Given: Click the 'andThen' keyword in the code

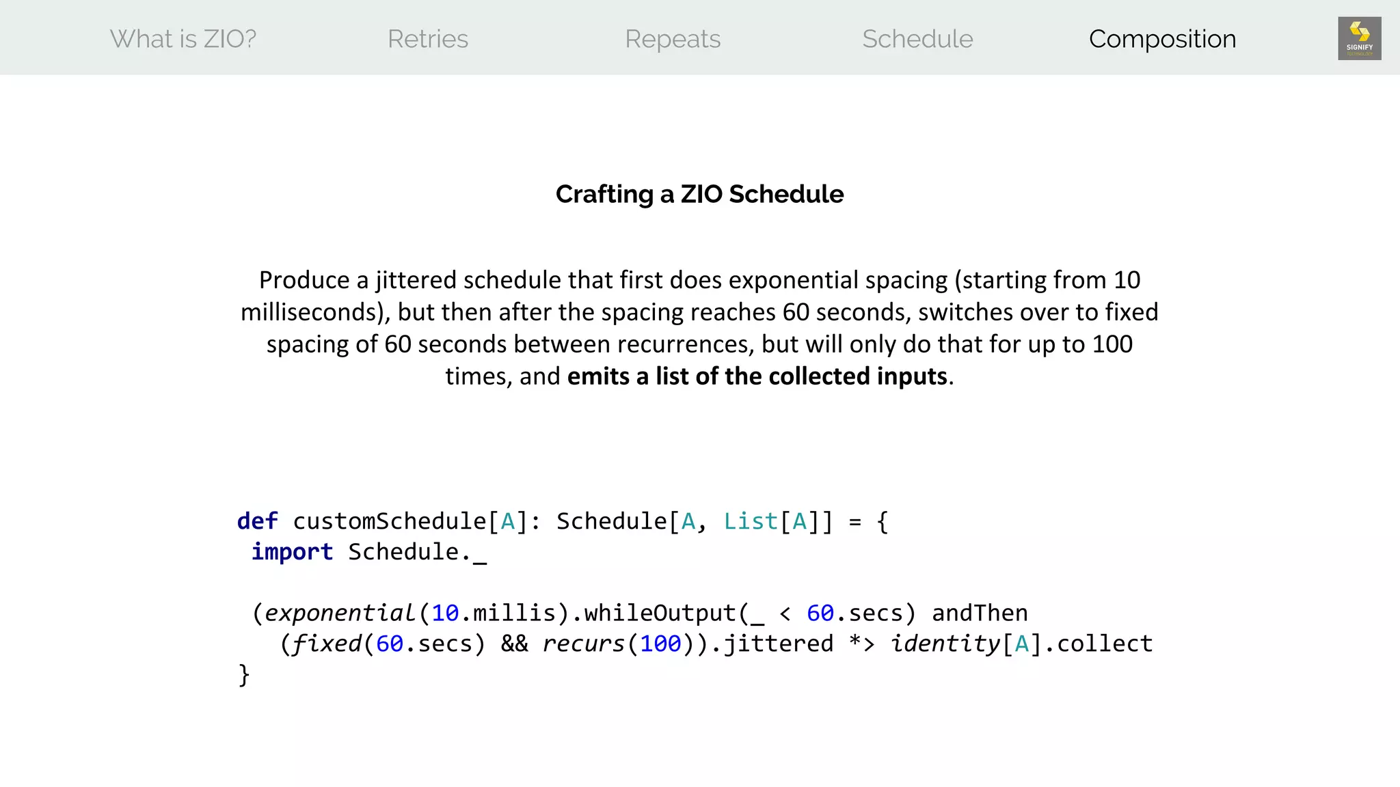Looking at the screenshot, I should click(980, 613).
